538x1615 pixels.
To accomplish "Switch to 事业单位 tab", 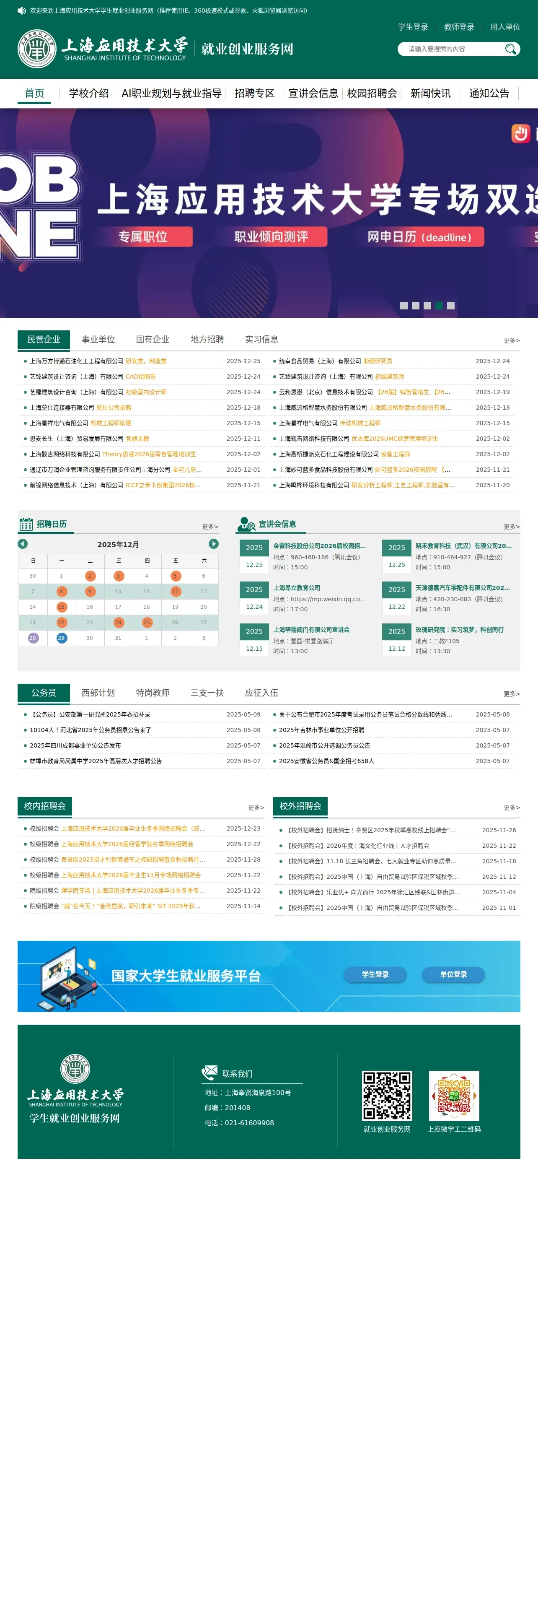I will click(98, 339).
